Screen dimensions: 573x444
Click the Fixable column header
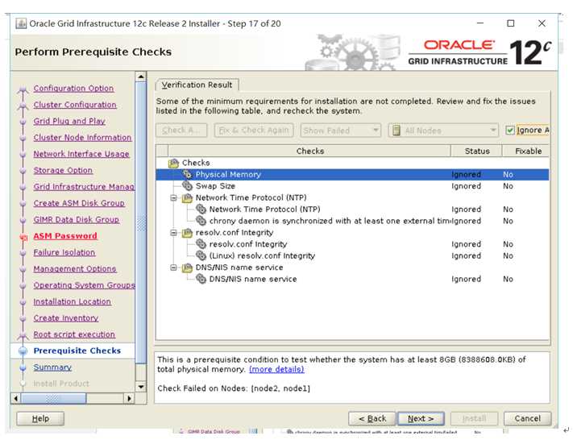click(x=526, y=151)
